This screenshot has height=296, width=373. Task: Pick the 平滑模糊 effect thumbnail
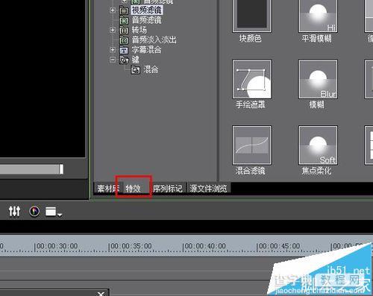tap(318, 15)
